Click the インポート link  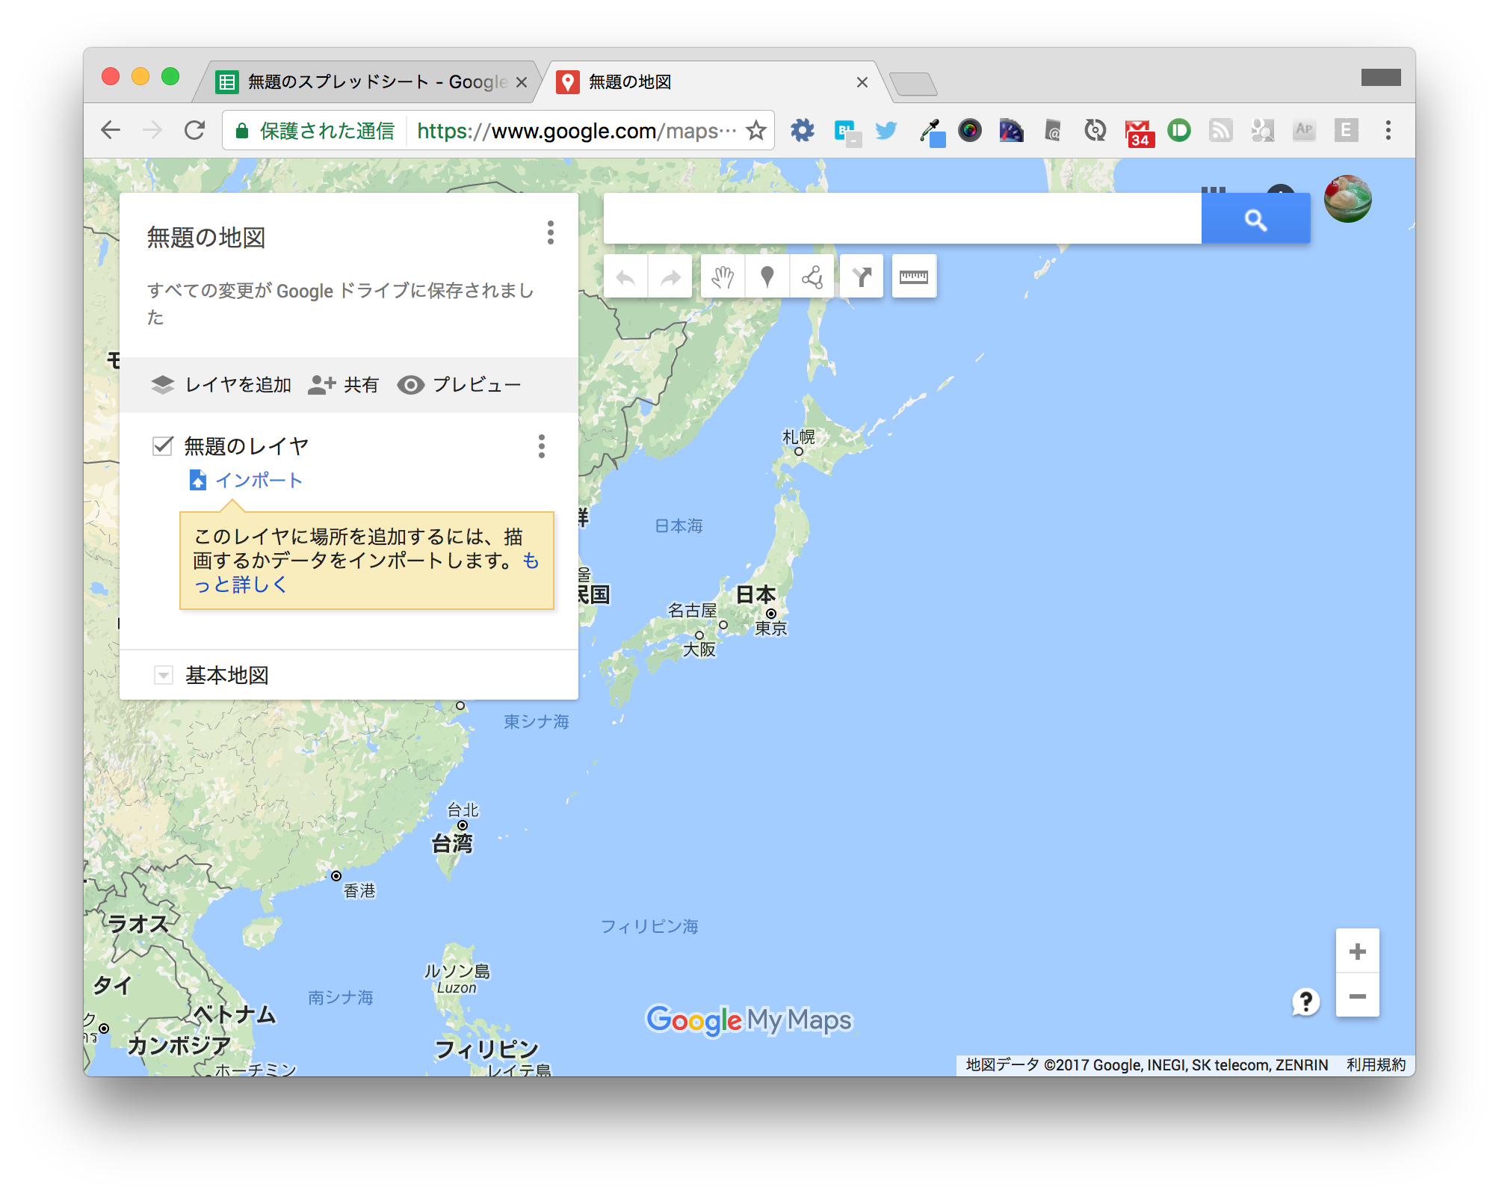click(x=259, y=480)
